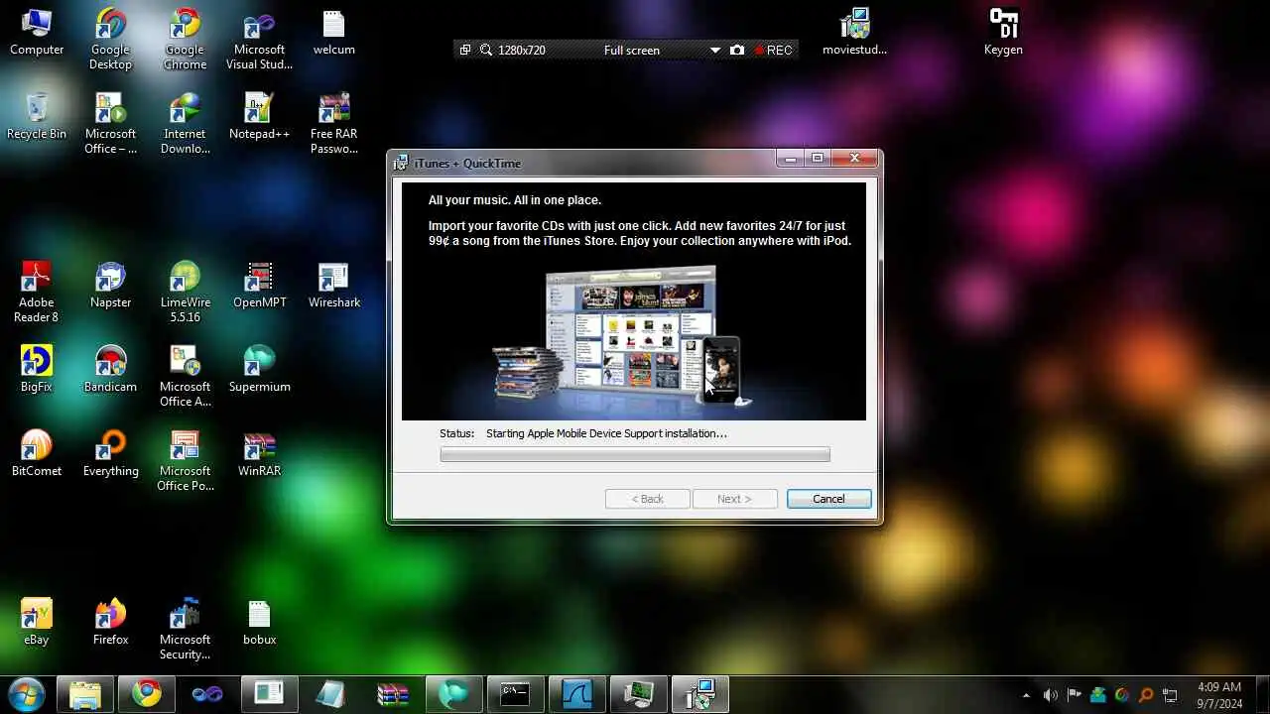This screenshot has width=1270, height=714.
Task: Click the Bandicam screenshot camera icon
Action: [737, 50]
